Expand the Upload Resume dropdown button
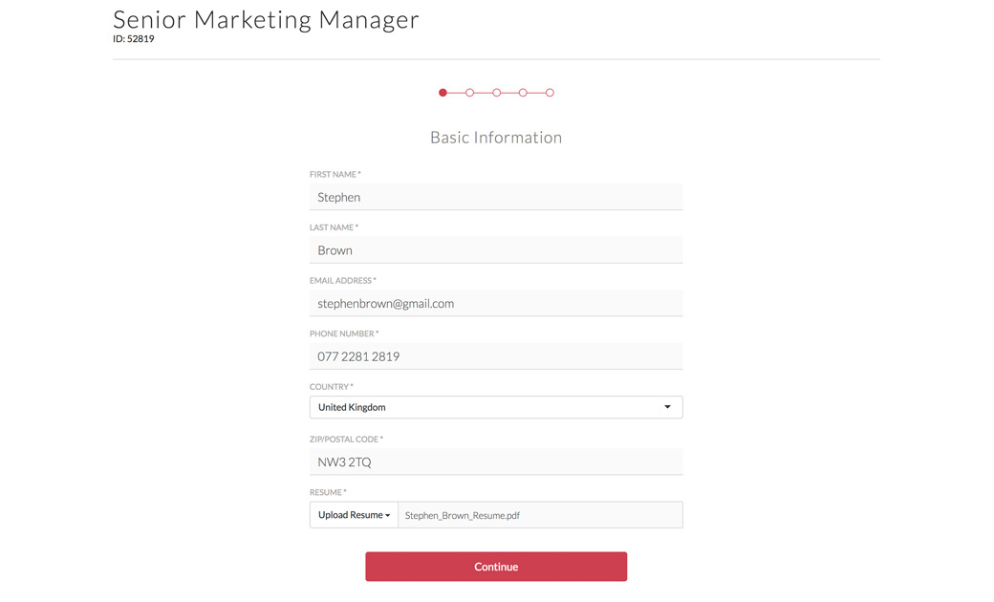 click(354, 515)
